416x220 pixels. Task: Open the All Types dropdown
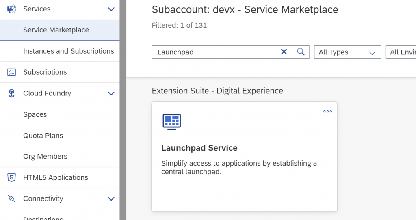pos(348,52)
